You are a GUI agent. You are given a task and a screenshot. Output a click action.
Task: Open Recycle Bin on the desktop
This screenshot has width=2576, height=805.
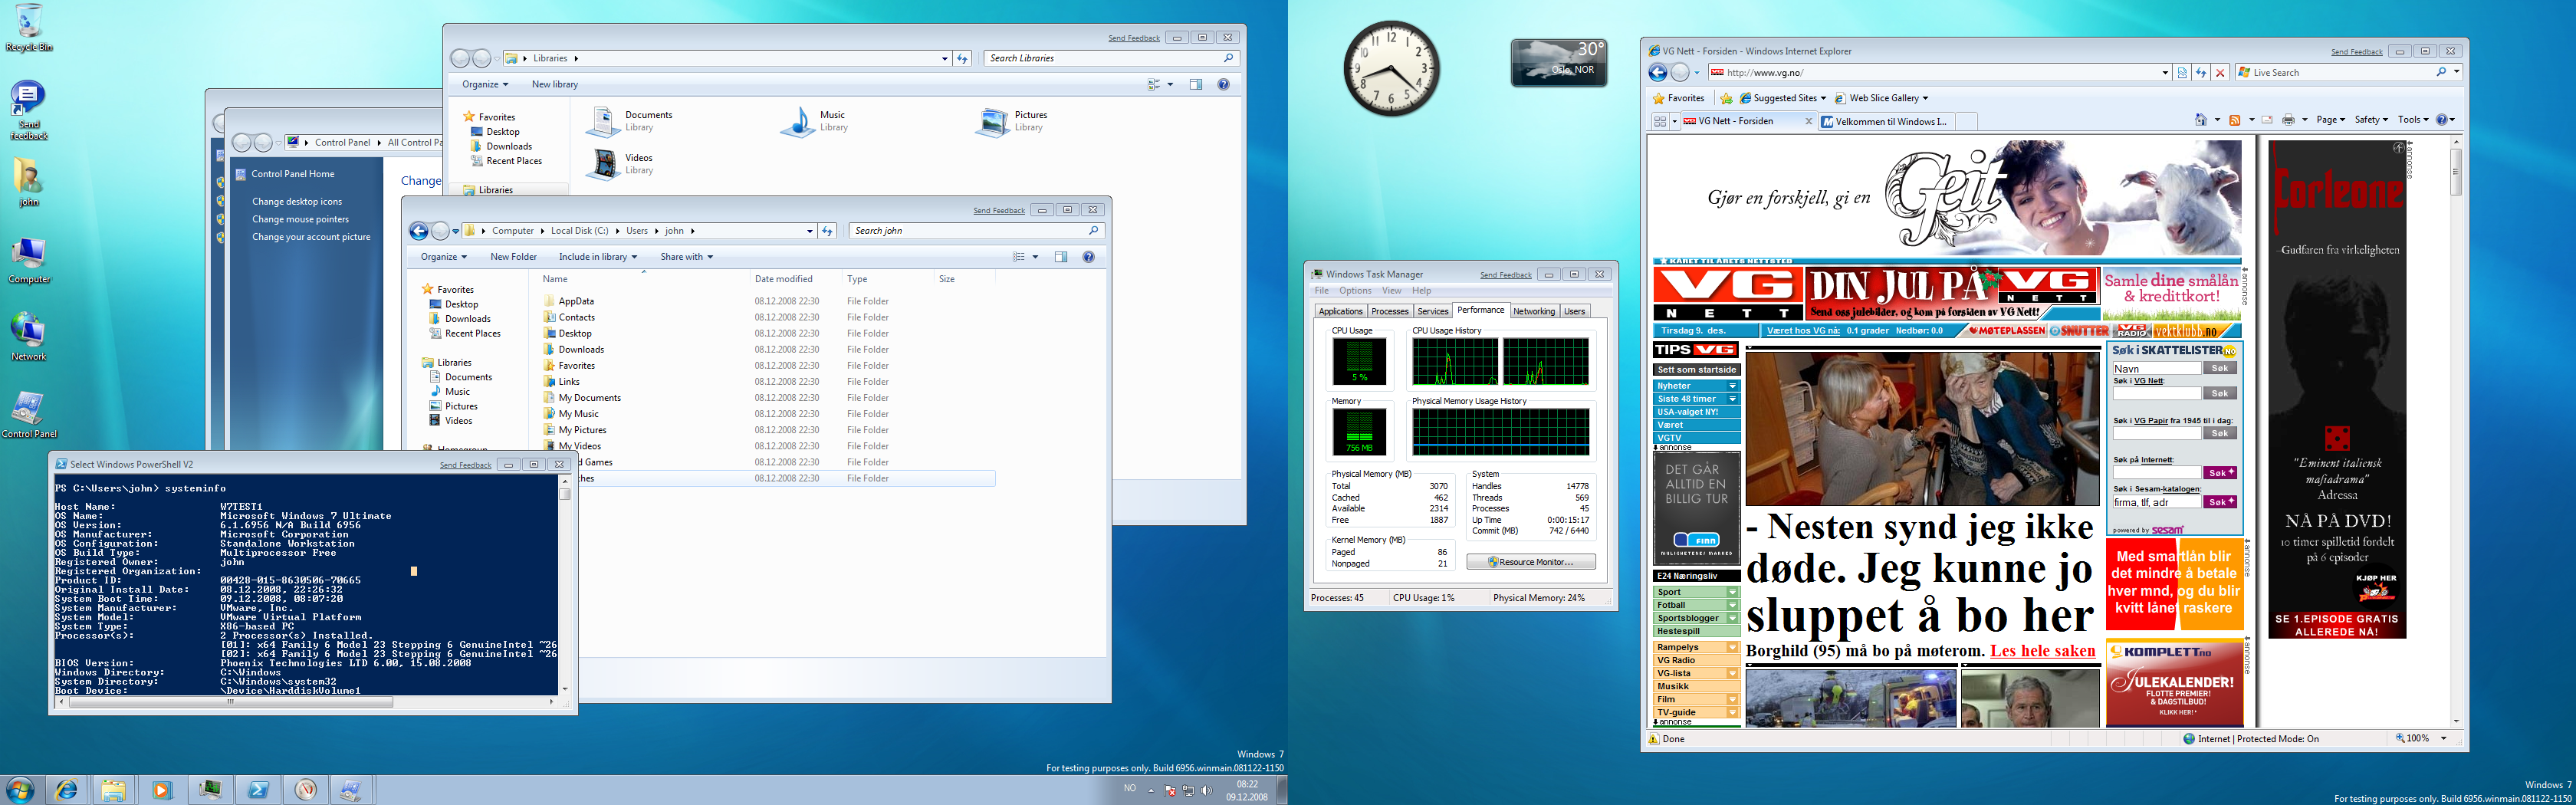tap(29, 28)
